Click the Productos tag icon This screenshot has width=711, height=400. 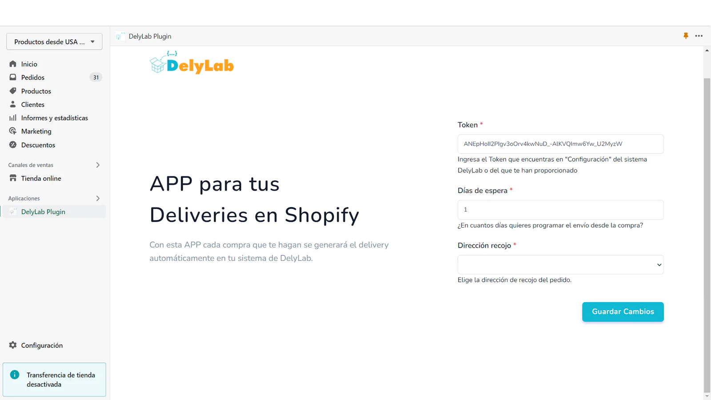click(13, 91)
